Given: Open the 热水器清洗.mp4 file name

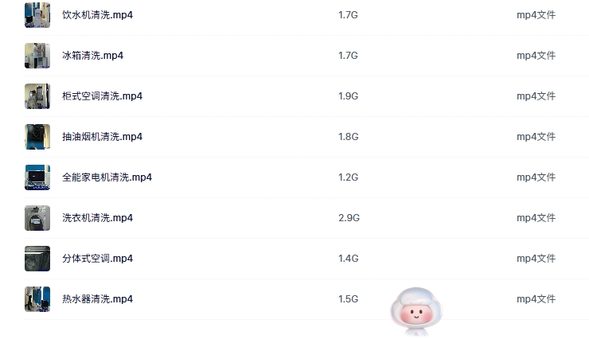Looking at the screenshot, I should 97,299.
